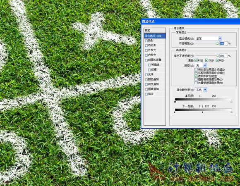The height and width of the screenshot is (186, 240).
Task: Select 混合选项:自定 in styles list
Action: 155,36
